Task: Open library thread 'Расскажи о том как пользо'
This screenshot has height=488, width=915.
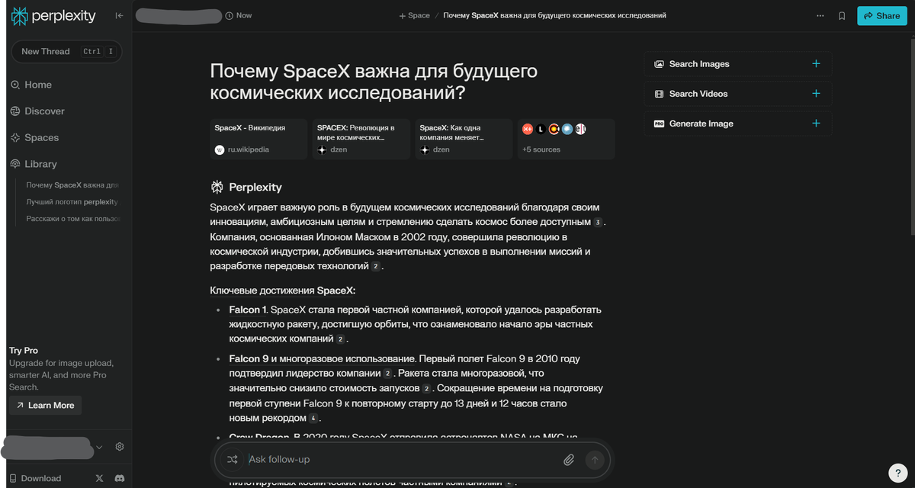Action: click(x=72, y=219)
